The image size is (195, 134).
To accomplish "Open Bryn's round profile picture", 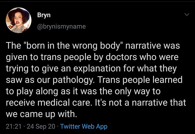I will click(x=19, y=20).
